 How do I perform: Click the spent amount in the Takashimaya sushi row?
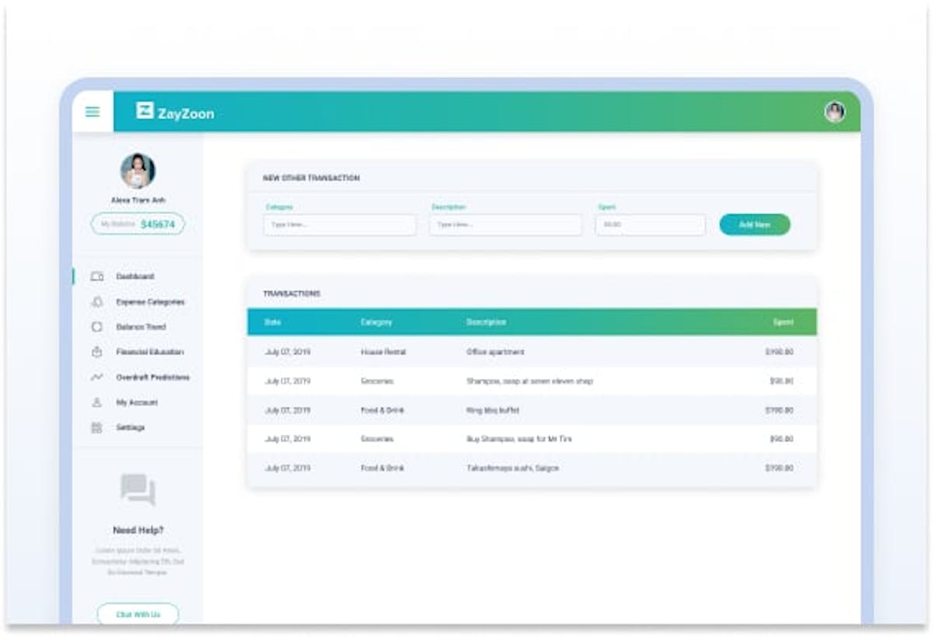coord(779,468)
